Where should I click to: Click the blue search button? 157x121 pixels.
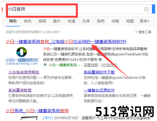[x=154, y=9]
